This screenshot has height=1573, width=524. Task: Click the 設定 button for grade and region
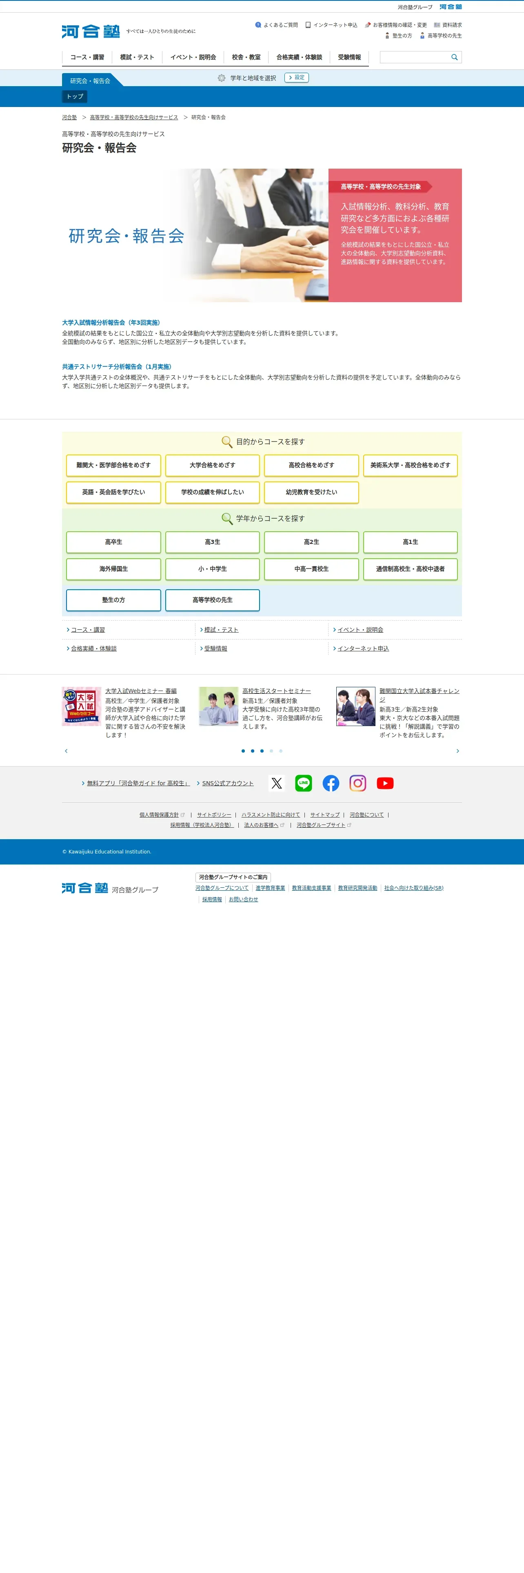coord(296,78)
